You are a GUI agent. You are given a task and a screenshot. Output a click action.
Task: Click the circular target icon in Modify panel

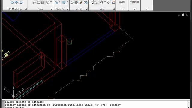coord(76,2)
